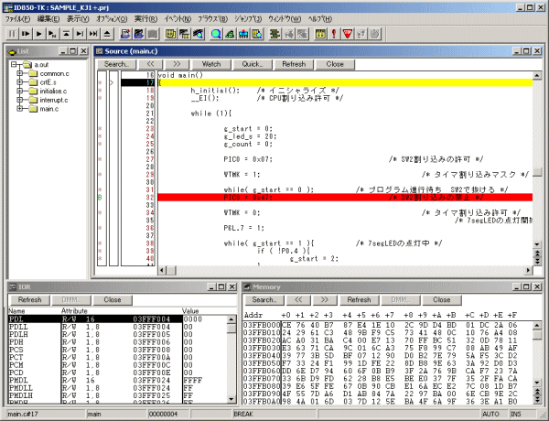Open the 編集(E) menu
Screen dimensions: 549x421
point(48,19)
